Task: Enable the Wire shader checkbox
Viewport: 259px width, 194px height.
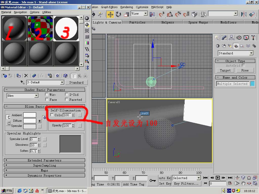Action: tap(47, 94)
